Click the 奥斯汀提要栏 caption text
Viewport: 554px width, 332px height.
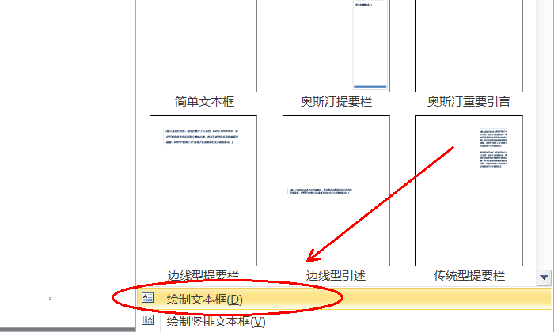[336, 102]
